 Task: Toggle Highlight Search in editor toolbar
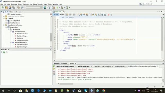coord(87,15)
